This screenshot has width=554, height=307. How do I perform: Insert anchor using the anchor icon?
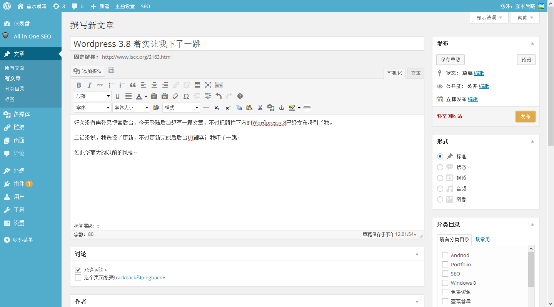click(x=282, y=108)
